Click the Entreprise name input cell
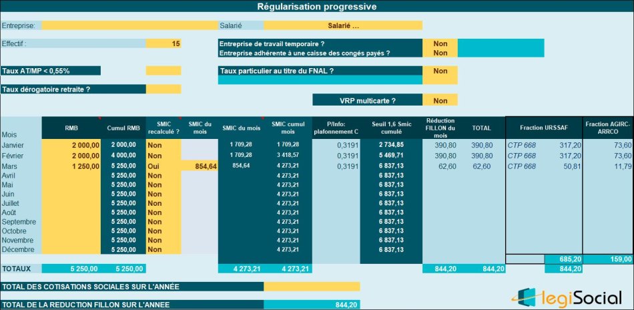The height and width of the screenshot is (310, 634). click(129, 25)
